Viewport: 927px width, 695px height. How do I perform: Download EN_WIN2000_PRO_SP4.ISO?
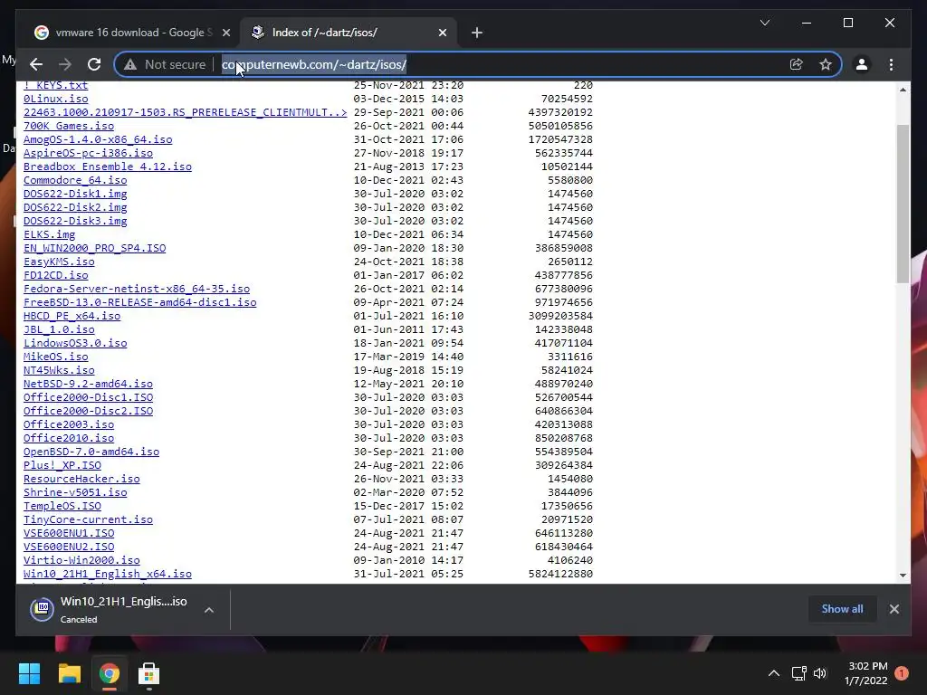point(94,248)
